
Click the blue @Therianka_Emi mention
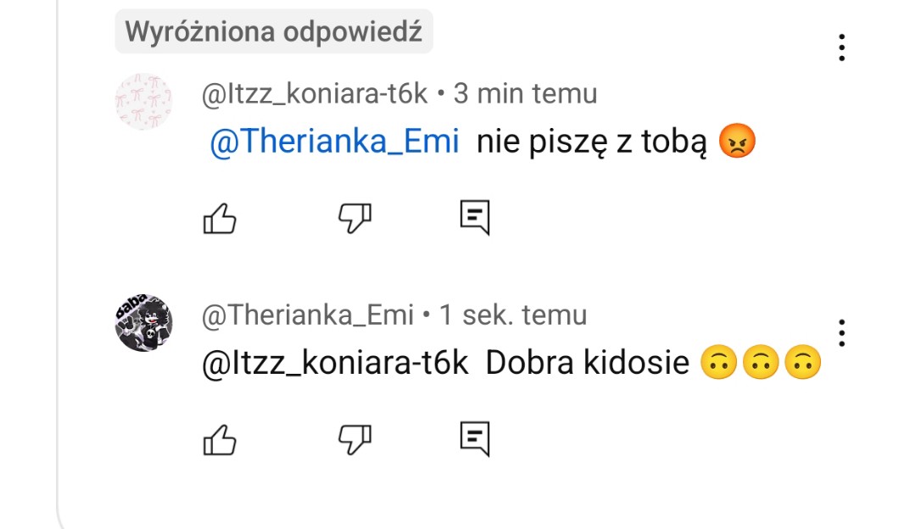click(333, 142)
